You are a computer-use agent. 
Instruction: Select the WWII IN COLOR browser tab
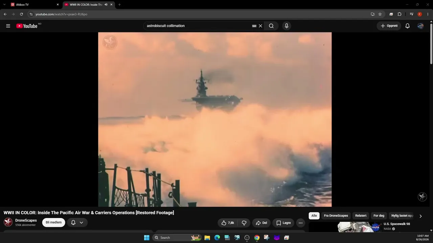(89, 5)
